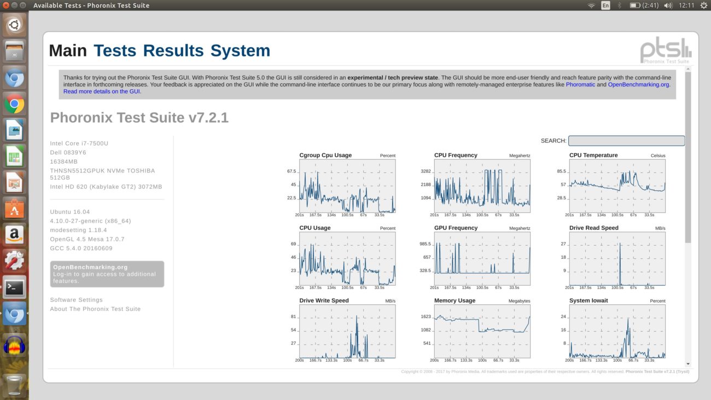711x400 pixels.
Task: Click the 'Phoronix Test Suite v7.2.1' heading
Action: [x=139, y=118]
